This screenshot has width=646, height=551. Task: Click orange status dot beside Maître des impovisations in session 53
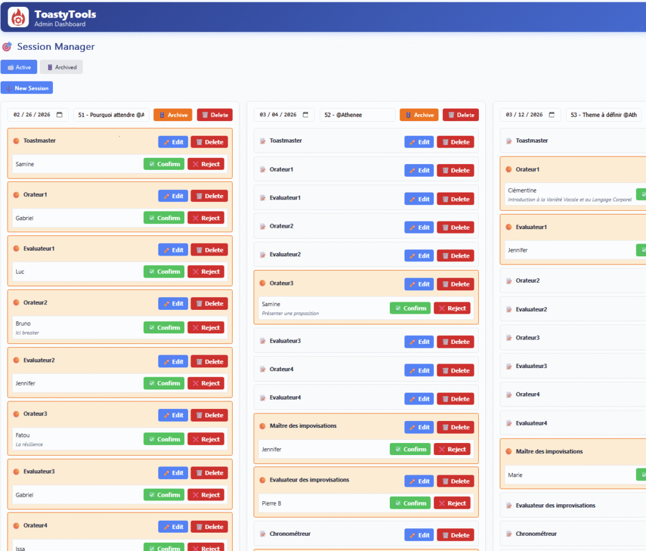tap(508, 451)
